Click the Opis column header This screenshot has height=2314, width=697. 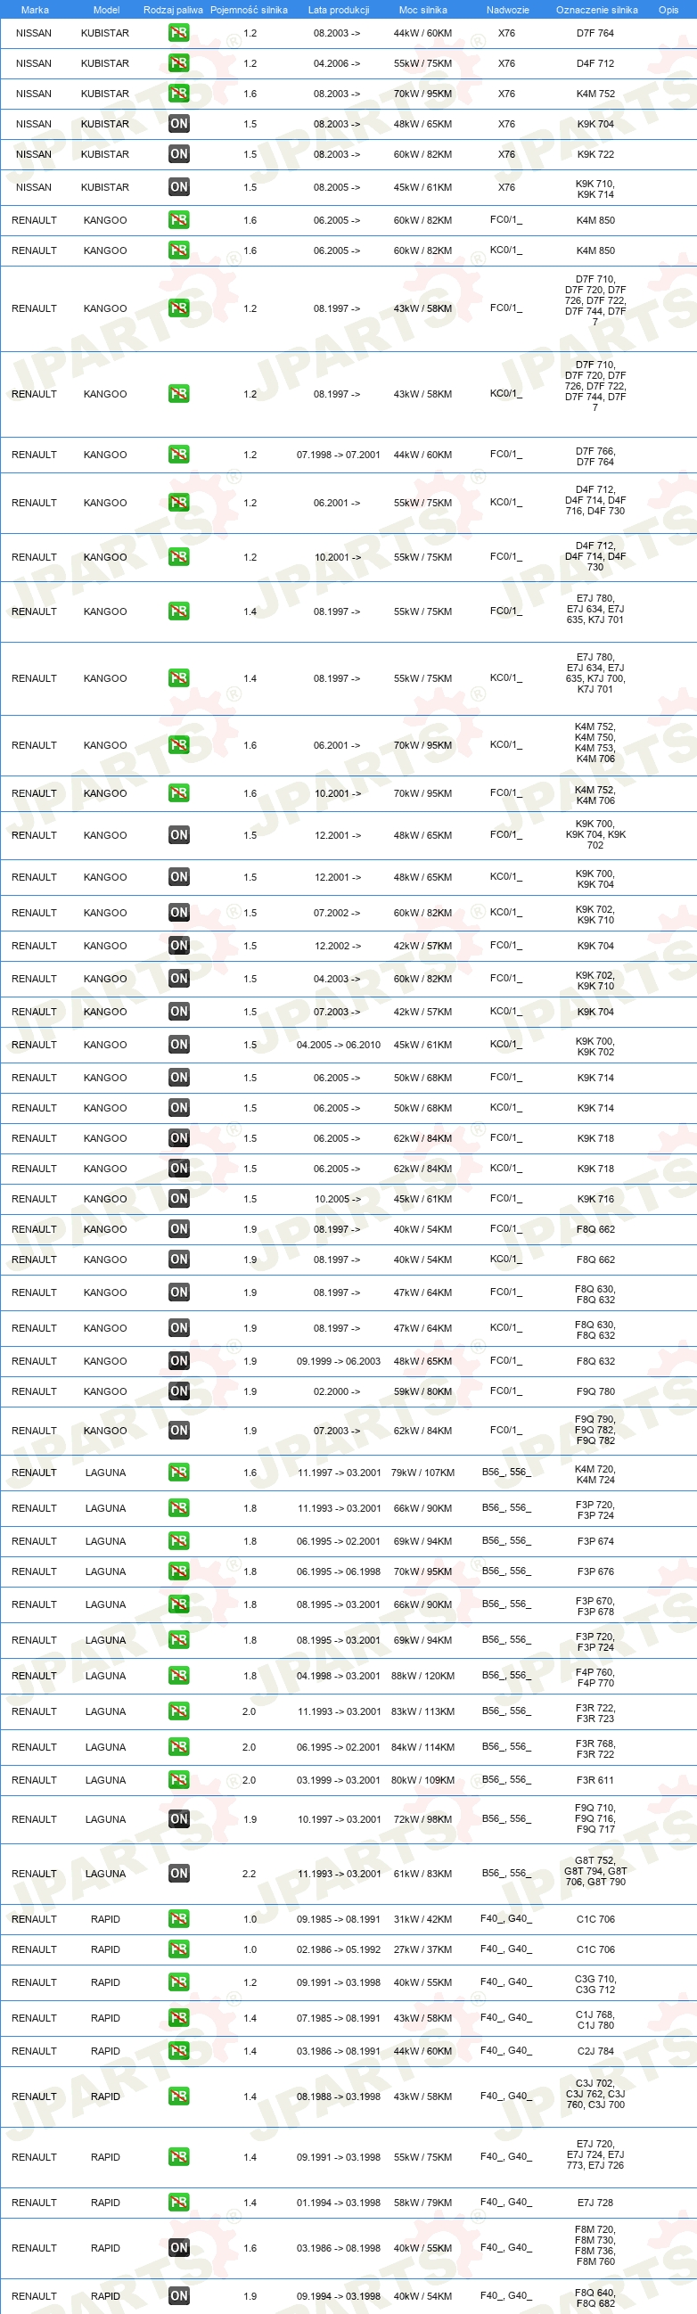click(x=668, y=10)
